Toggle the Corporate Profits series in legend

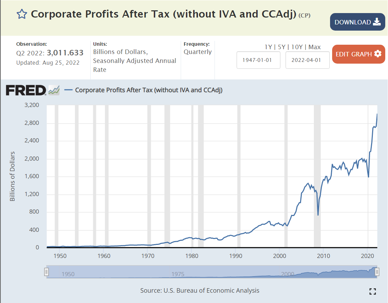pyautogui.click(x=149, y=90)
